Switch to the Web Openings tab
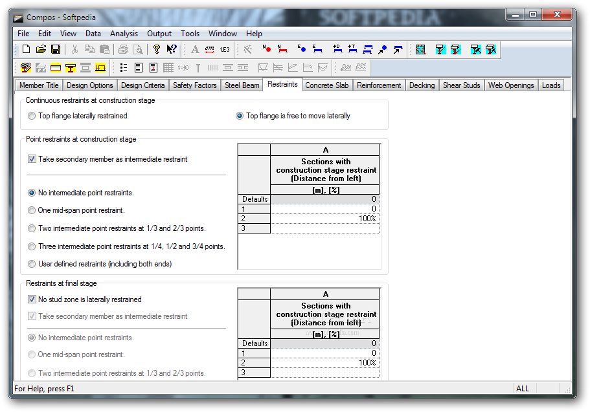The height and width of the screenshot is (412, 590). coord(511,85)
